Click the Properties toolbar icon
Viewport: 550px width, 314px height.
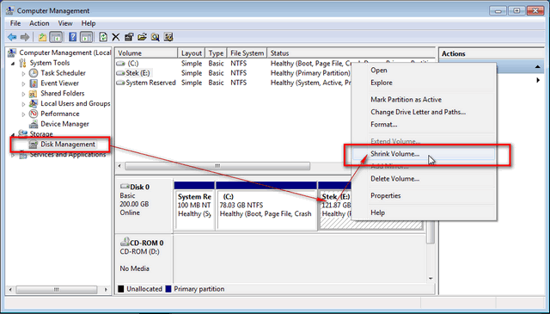click(129, 37)
